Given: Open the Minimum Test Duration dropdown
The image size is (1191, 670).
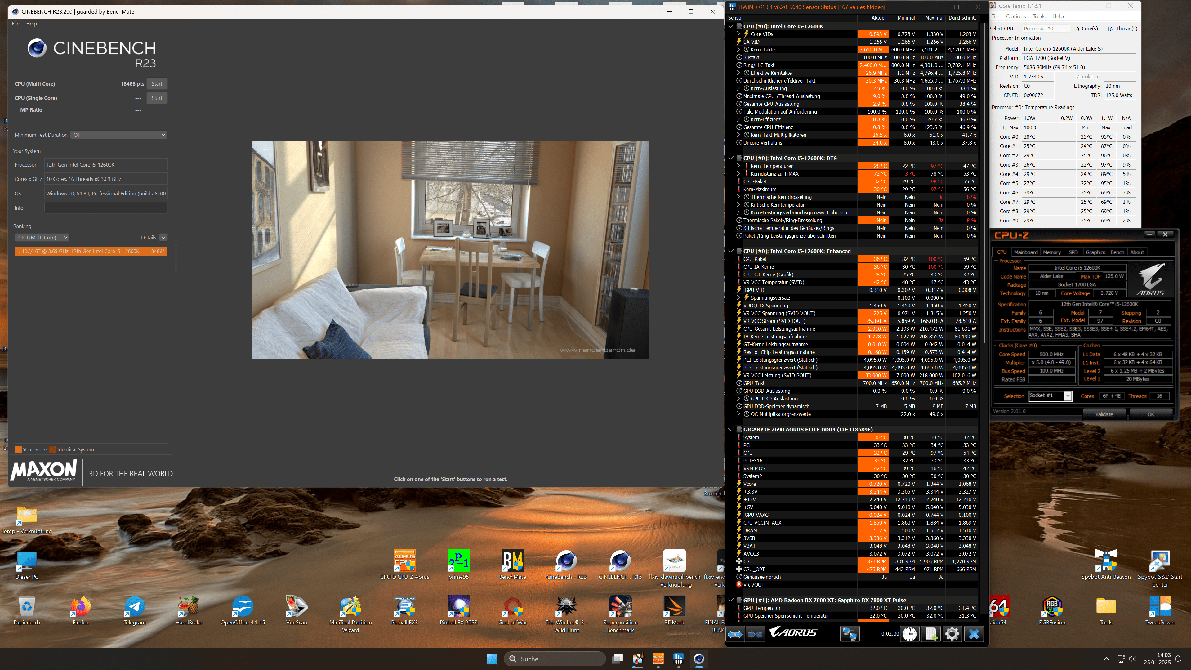Looking at the screenshot, I should coord(119,135).
